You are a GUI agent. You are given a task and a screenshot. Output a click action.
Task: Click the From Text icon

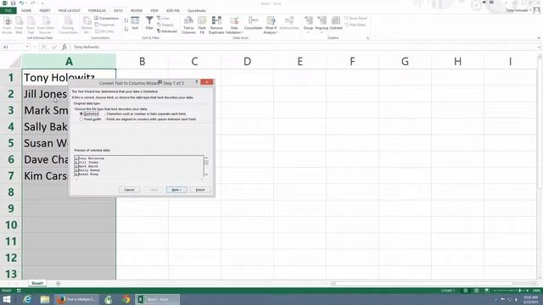[31, 25]
